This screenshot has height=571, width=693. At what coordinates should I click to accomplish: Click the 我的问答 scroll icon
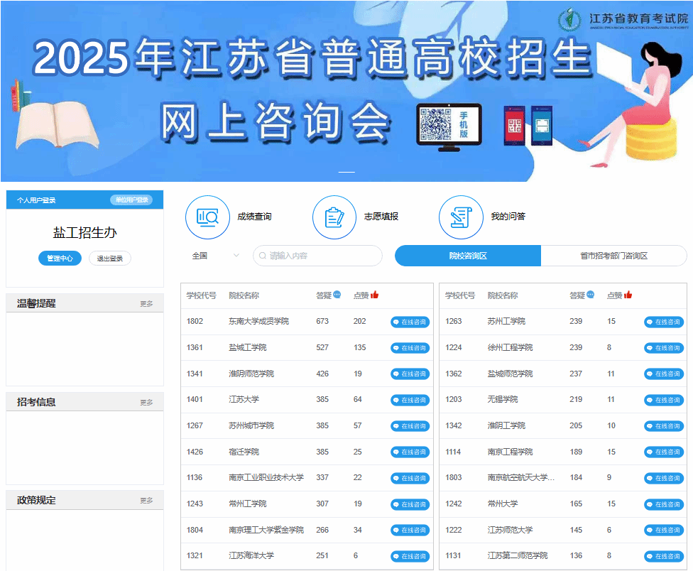point(461,217)
